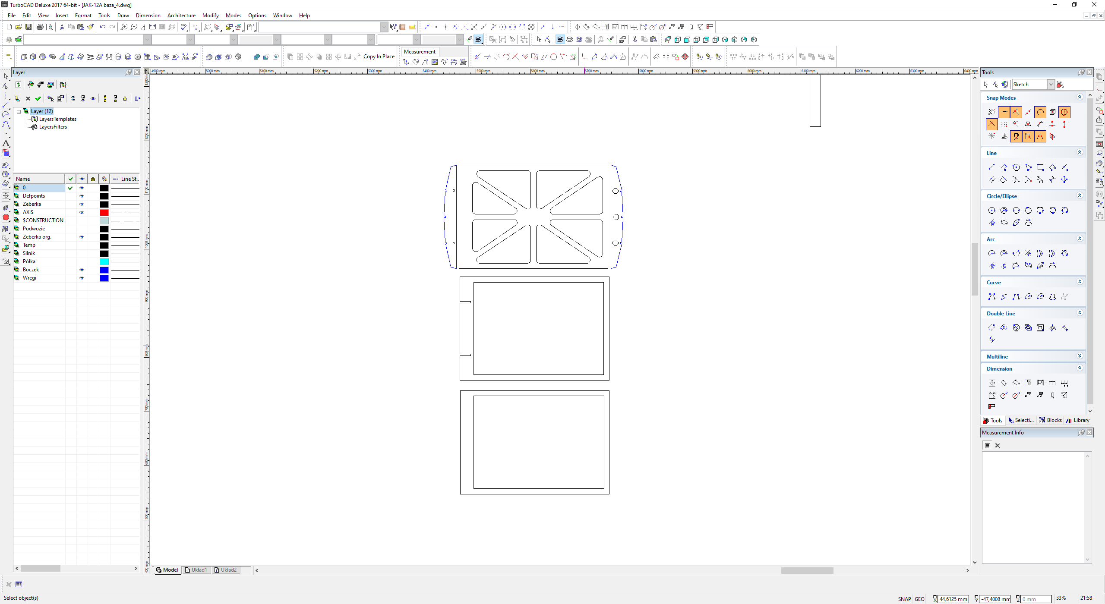The width and height of the screenshot is (1105, 604).
Task: Collapse the Layer (12) tree node
Action: coord(19,111)
